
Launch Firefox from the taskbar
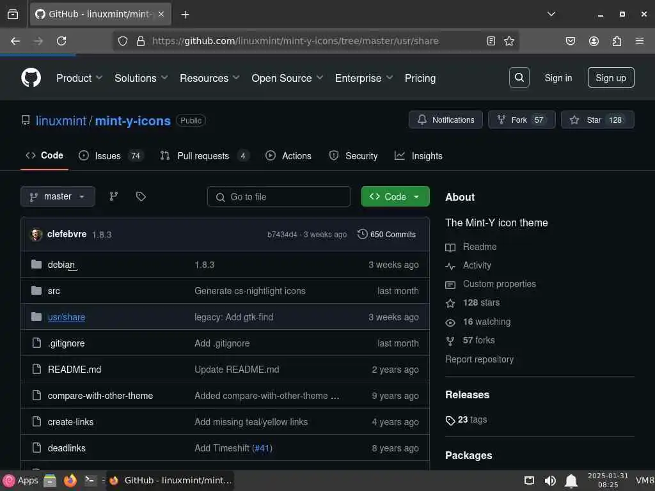click(70, 481)
